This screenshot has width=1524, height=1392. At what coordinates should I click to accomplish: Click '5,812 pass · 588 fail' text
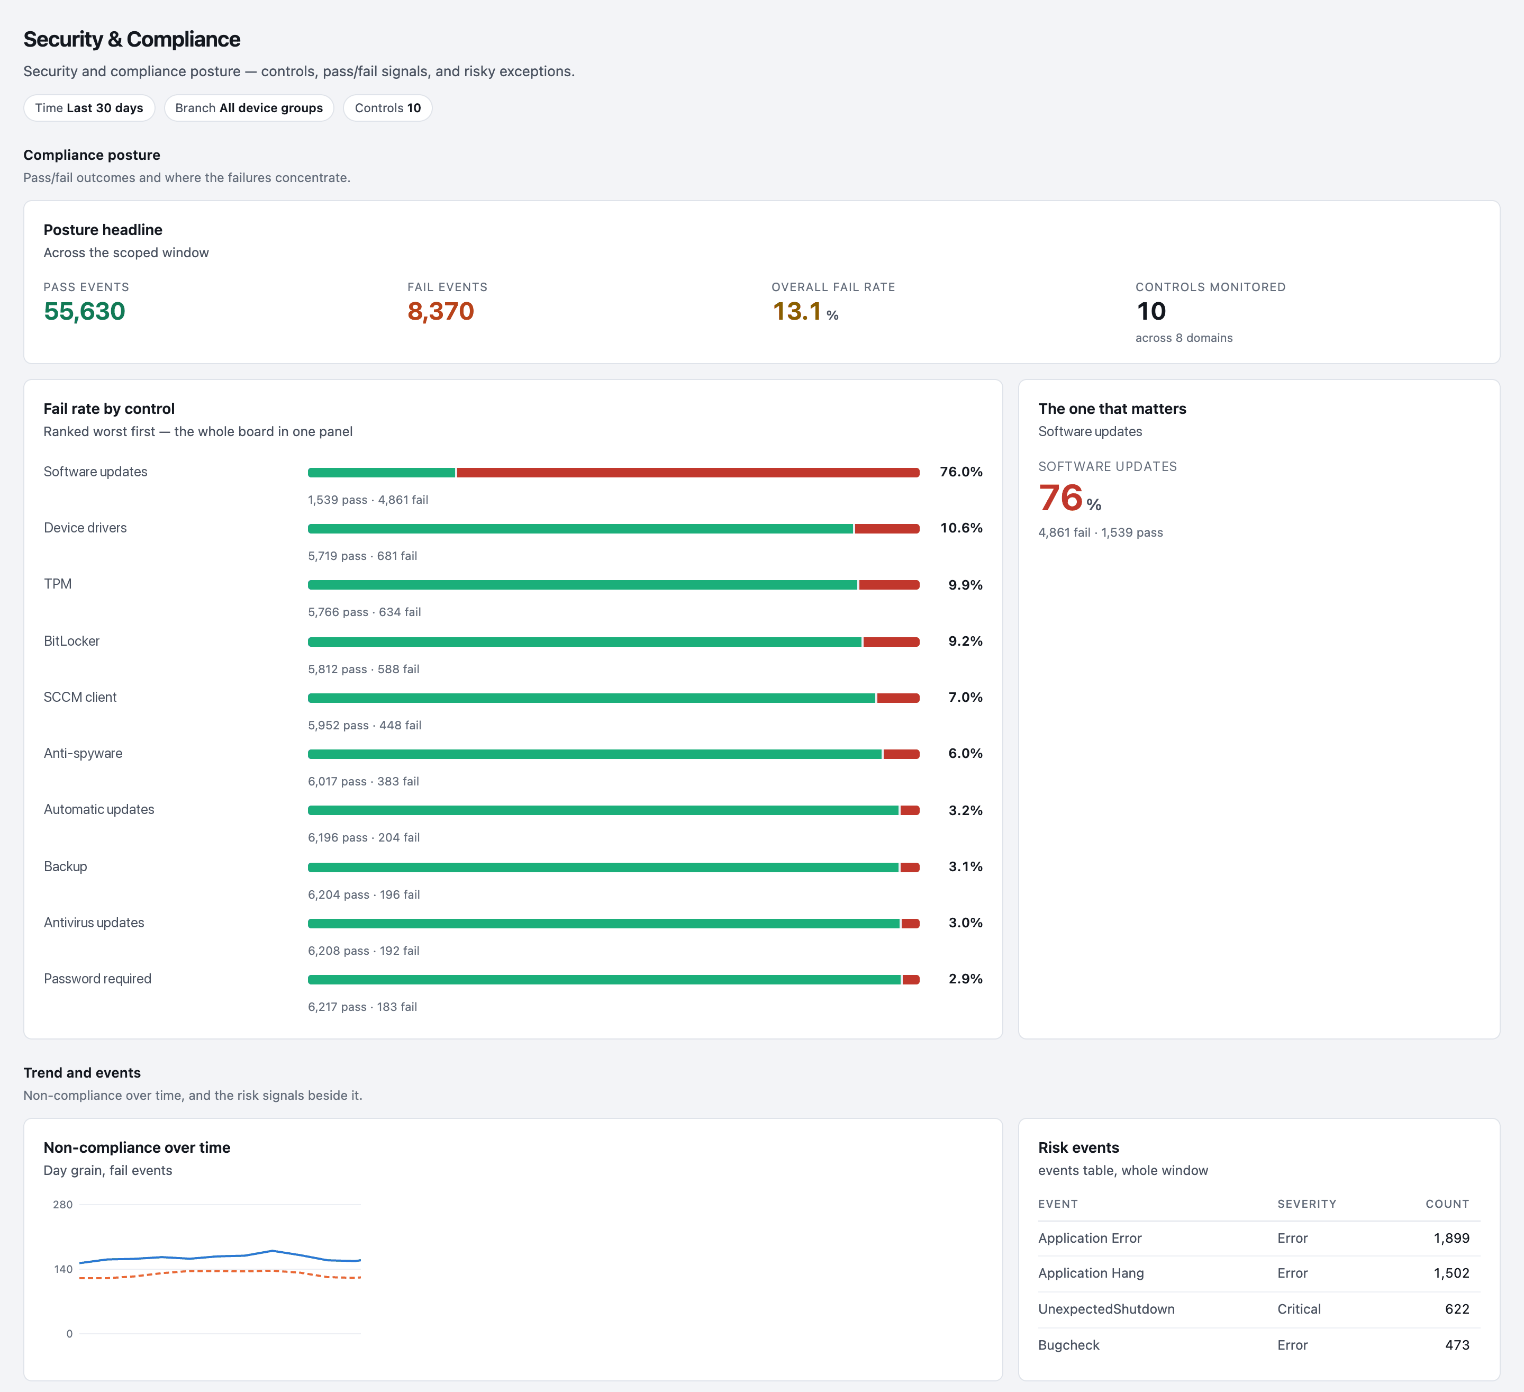364,669
